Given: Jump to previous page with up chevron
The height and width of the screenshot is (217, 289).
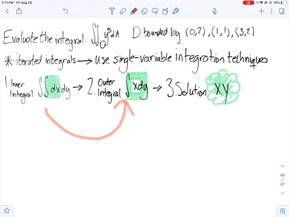Looking at the screenshot, I should [282, 166].
